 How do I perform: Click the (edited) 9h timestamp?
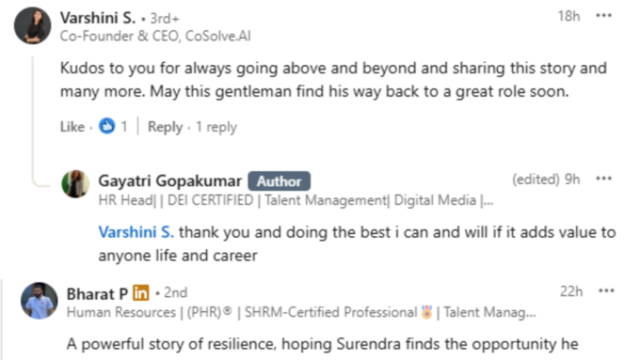546,179
